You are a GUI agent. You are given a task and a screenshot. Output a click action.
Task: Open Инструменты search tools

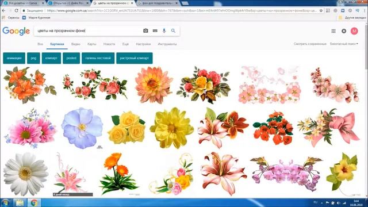167,44
